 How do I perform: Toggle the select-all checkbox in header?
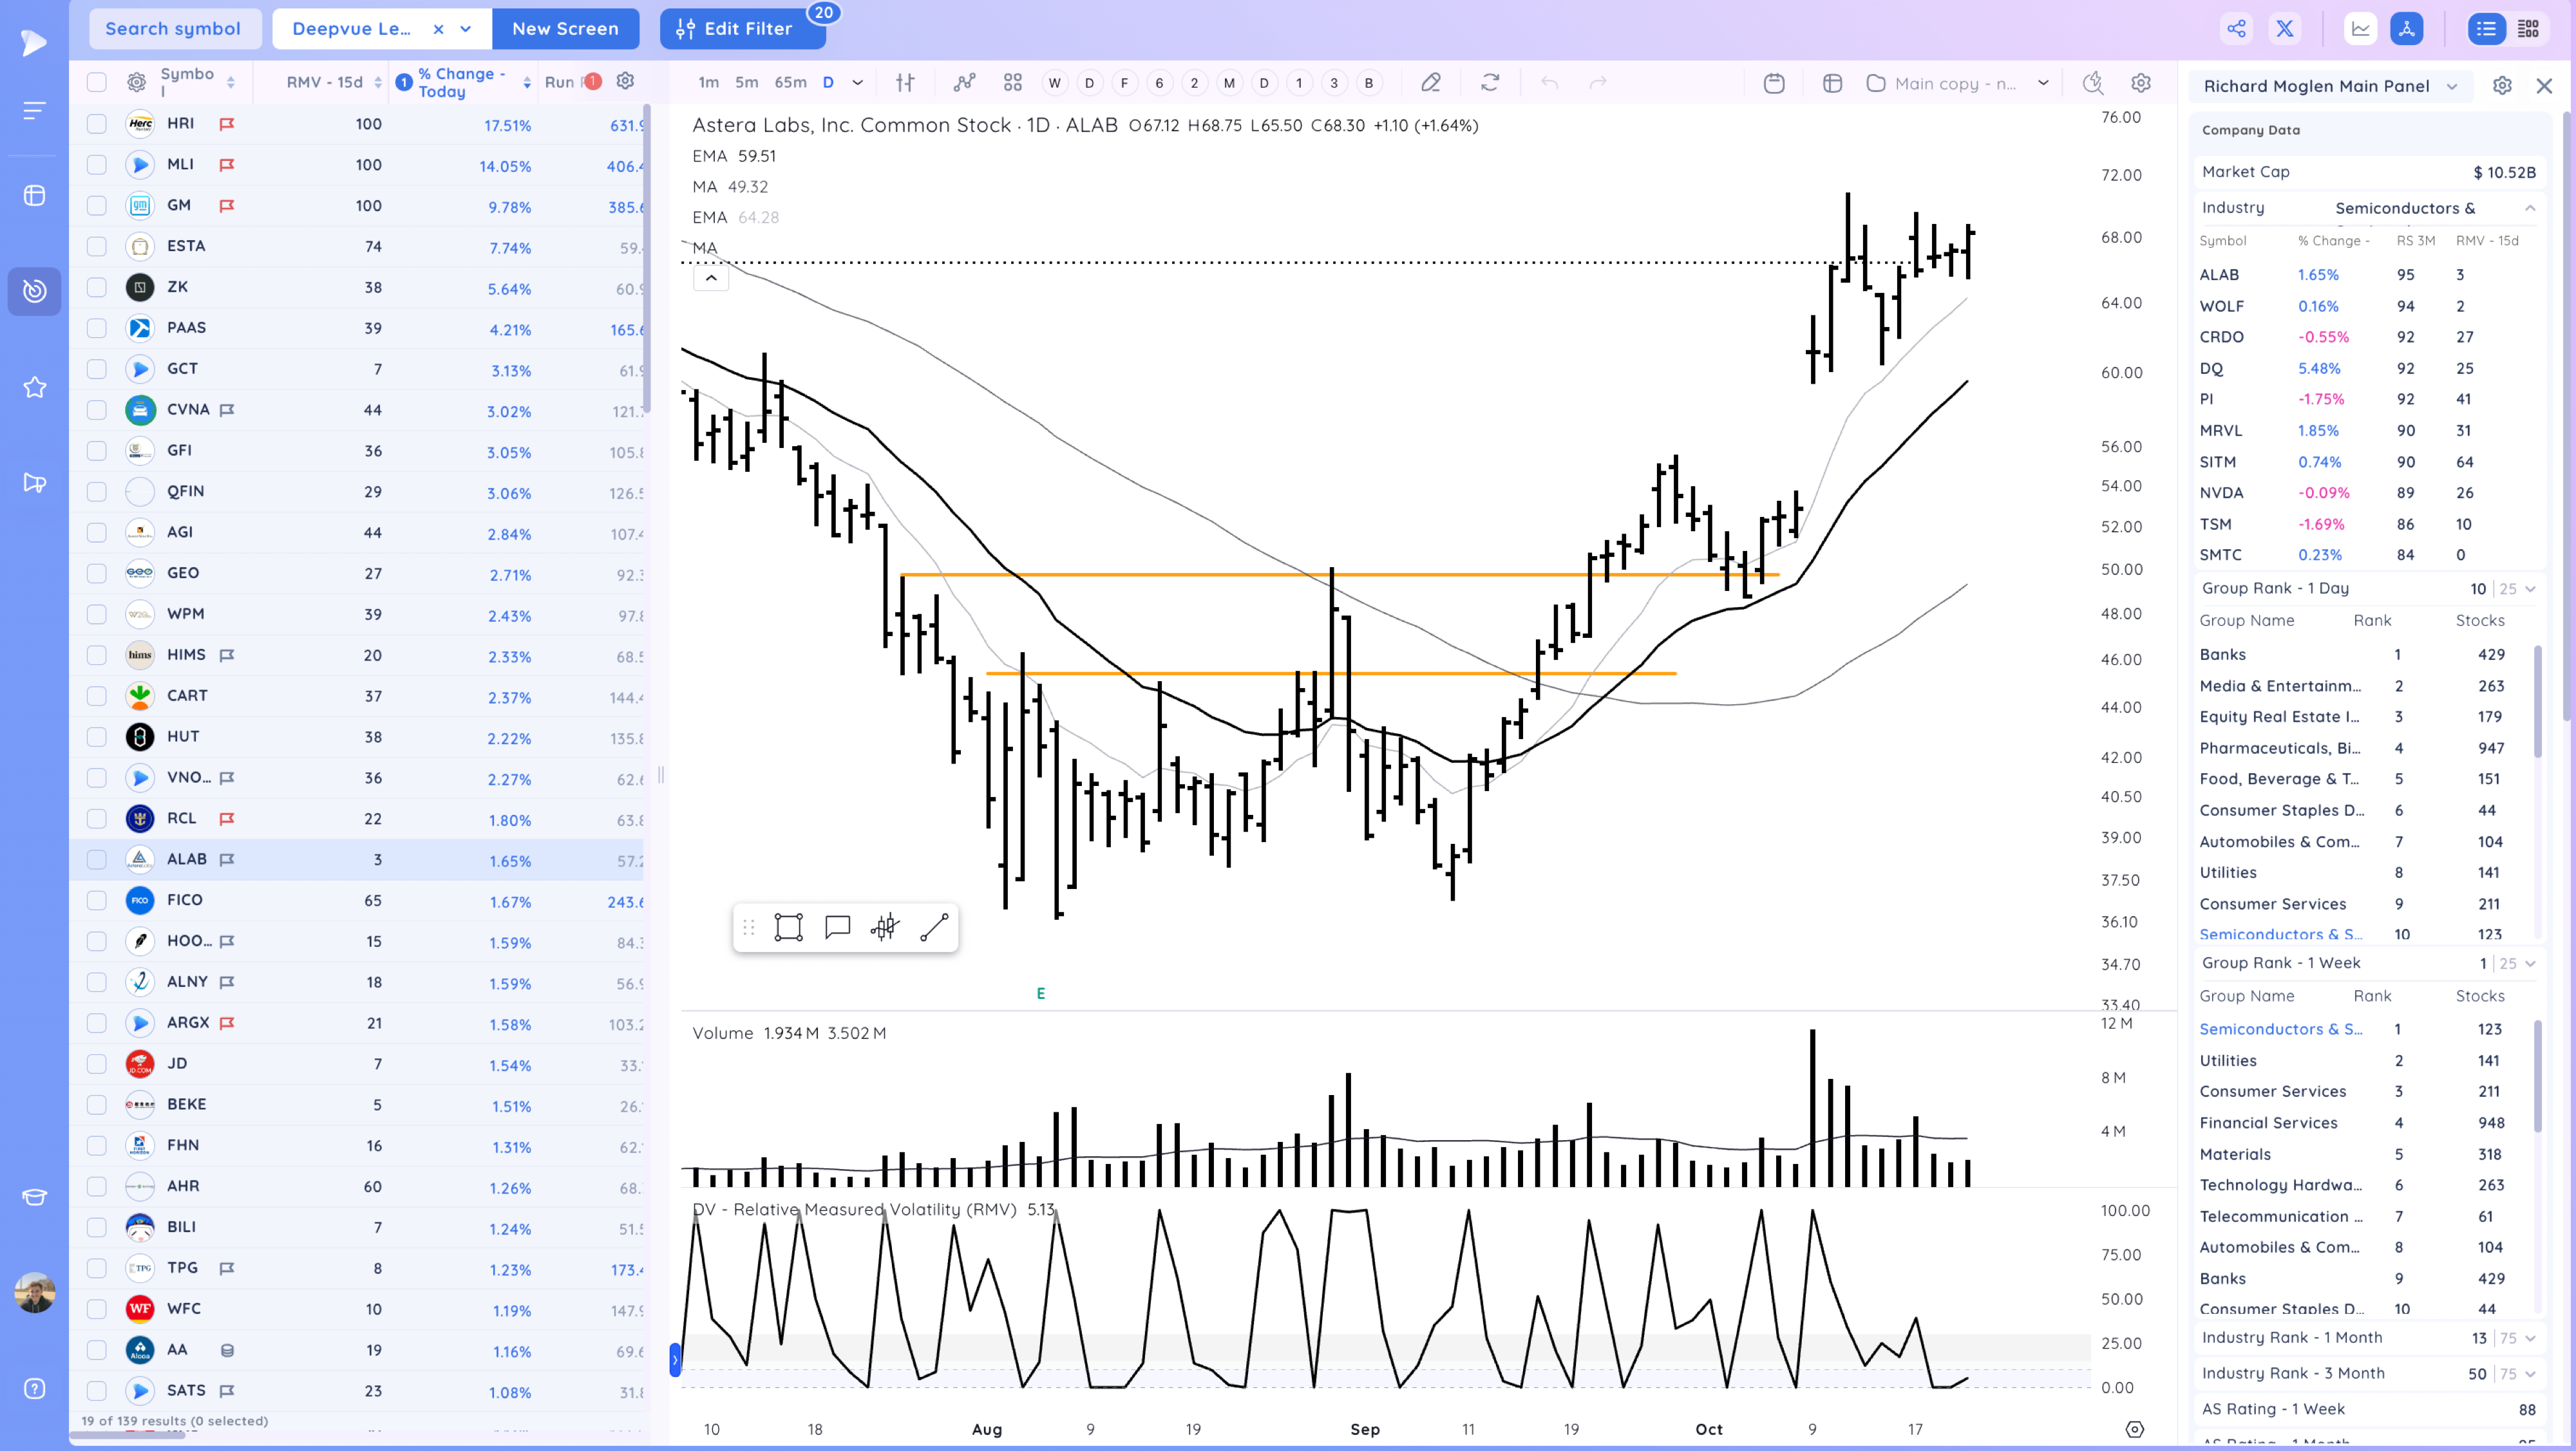(x=96, y=82)
